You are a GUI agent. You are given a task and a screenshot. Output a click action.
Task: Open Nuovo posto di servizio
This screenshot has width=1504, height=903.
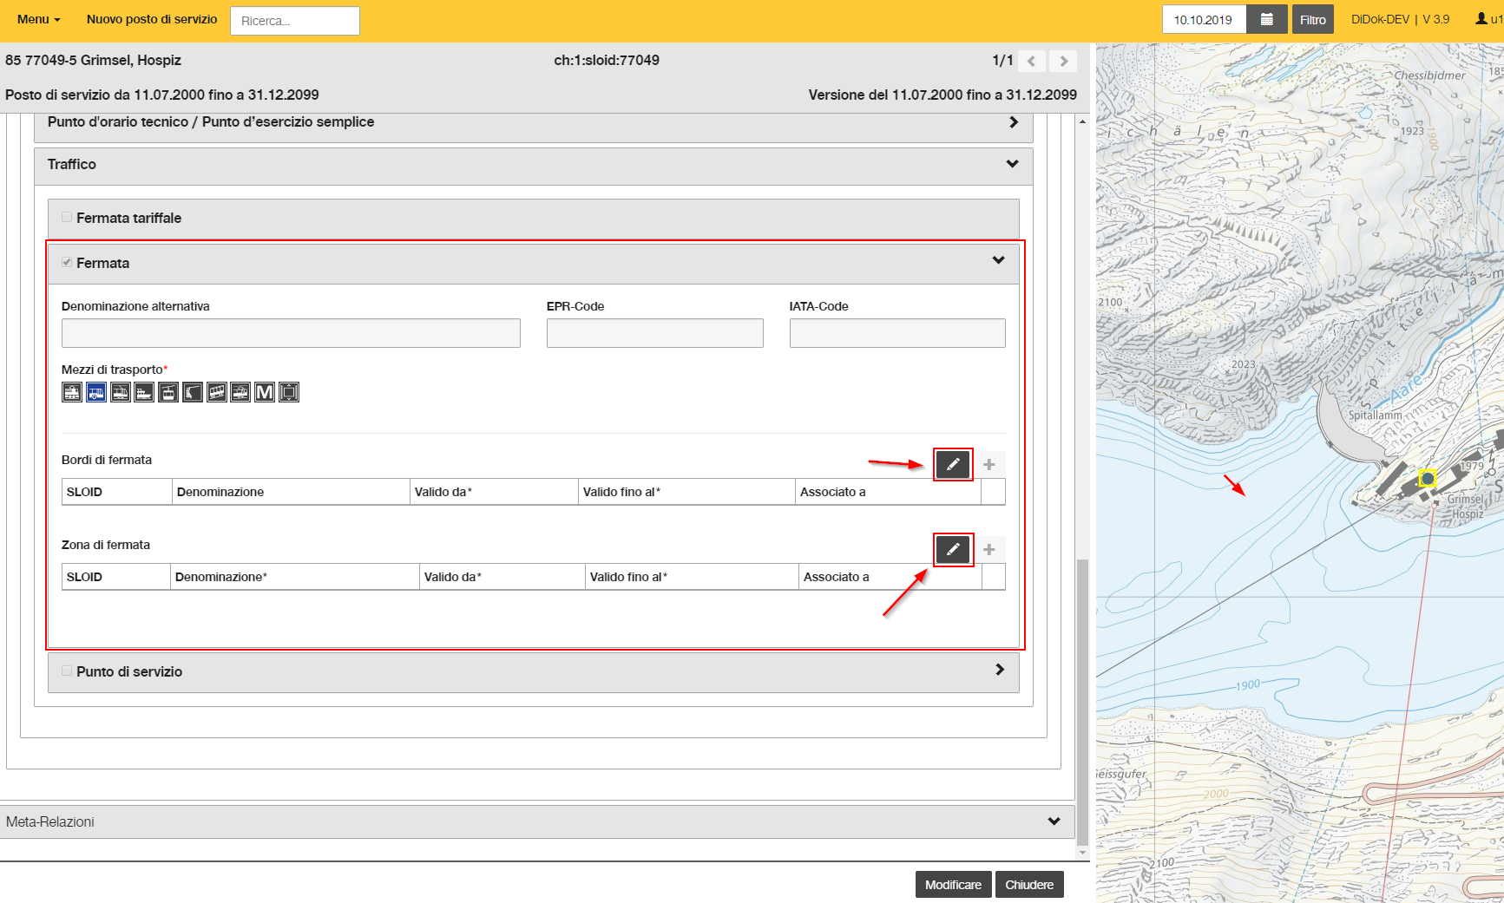pyautogui.click(x=152, y=19)
